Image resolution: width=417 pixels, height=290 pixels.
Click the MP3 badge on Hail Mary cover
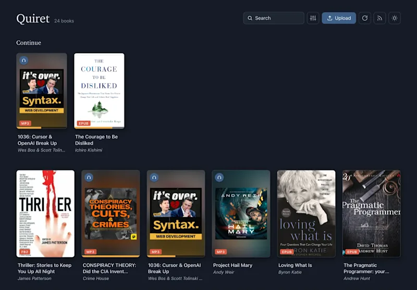(220, 252)
